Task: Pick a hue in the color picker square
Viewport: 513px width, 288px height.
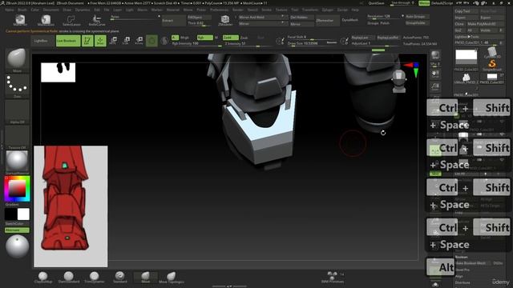Action: point(17,189)
